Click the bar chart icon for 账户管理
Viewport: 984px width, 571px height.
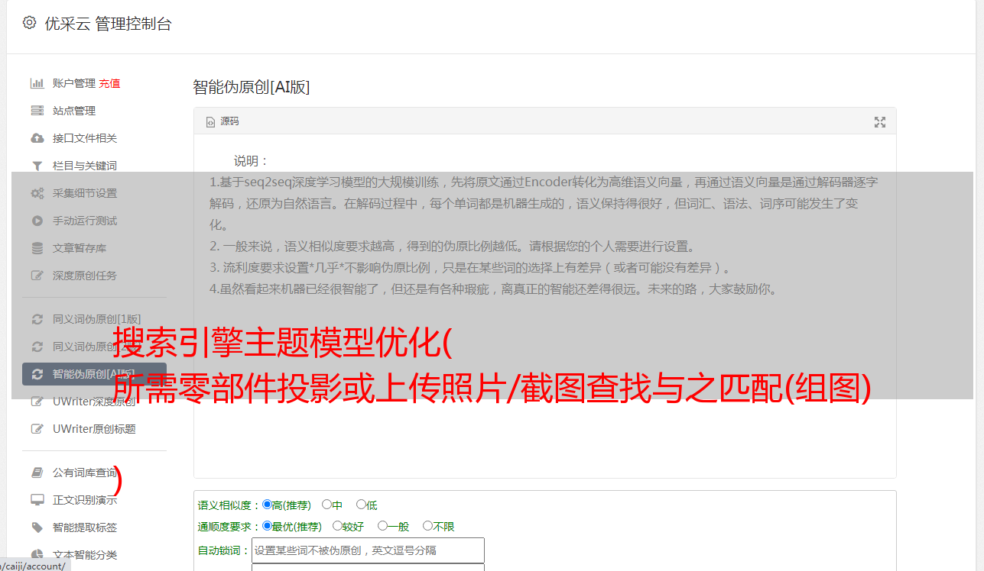coord(37,83)
